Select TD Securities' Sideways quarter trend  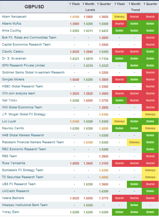(150, 177)
